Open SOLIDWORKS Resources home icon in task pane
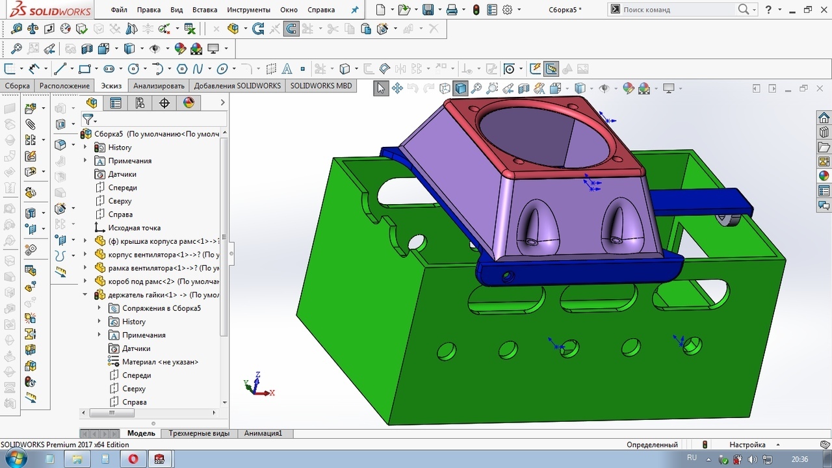The image size is (832, 468). [824, 118]
